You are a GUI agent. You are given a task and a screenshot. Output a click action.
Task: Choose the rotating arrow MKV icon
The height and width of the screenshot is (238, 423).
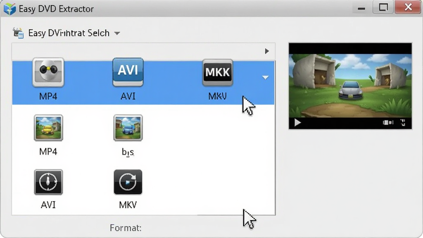128,182
